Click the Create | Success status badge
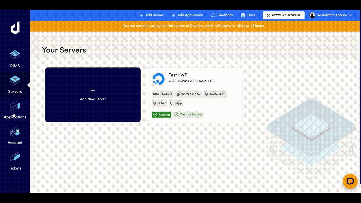 188,114
